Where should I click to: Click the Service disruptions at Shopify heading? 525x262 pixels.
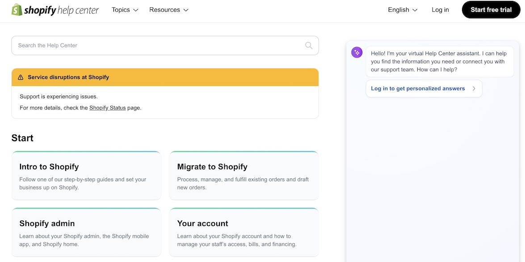point(68,78)
